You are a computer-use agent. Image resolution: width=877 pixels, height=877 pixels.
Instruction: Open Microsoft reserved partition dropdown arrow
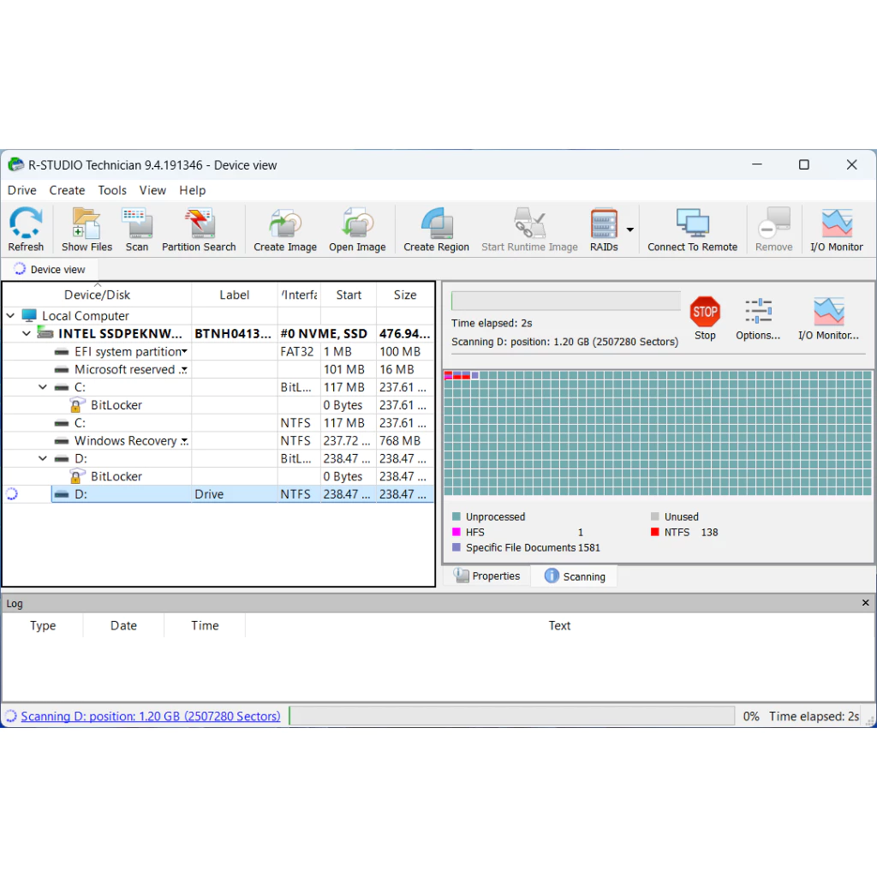coord(183,370)
